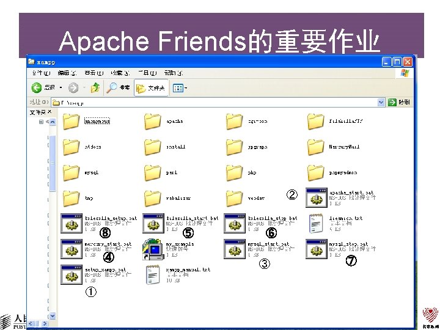The image size is (440, 330).
Task: Minimize the xampp window
Action: click(386, 62)
